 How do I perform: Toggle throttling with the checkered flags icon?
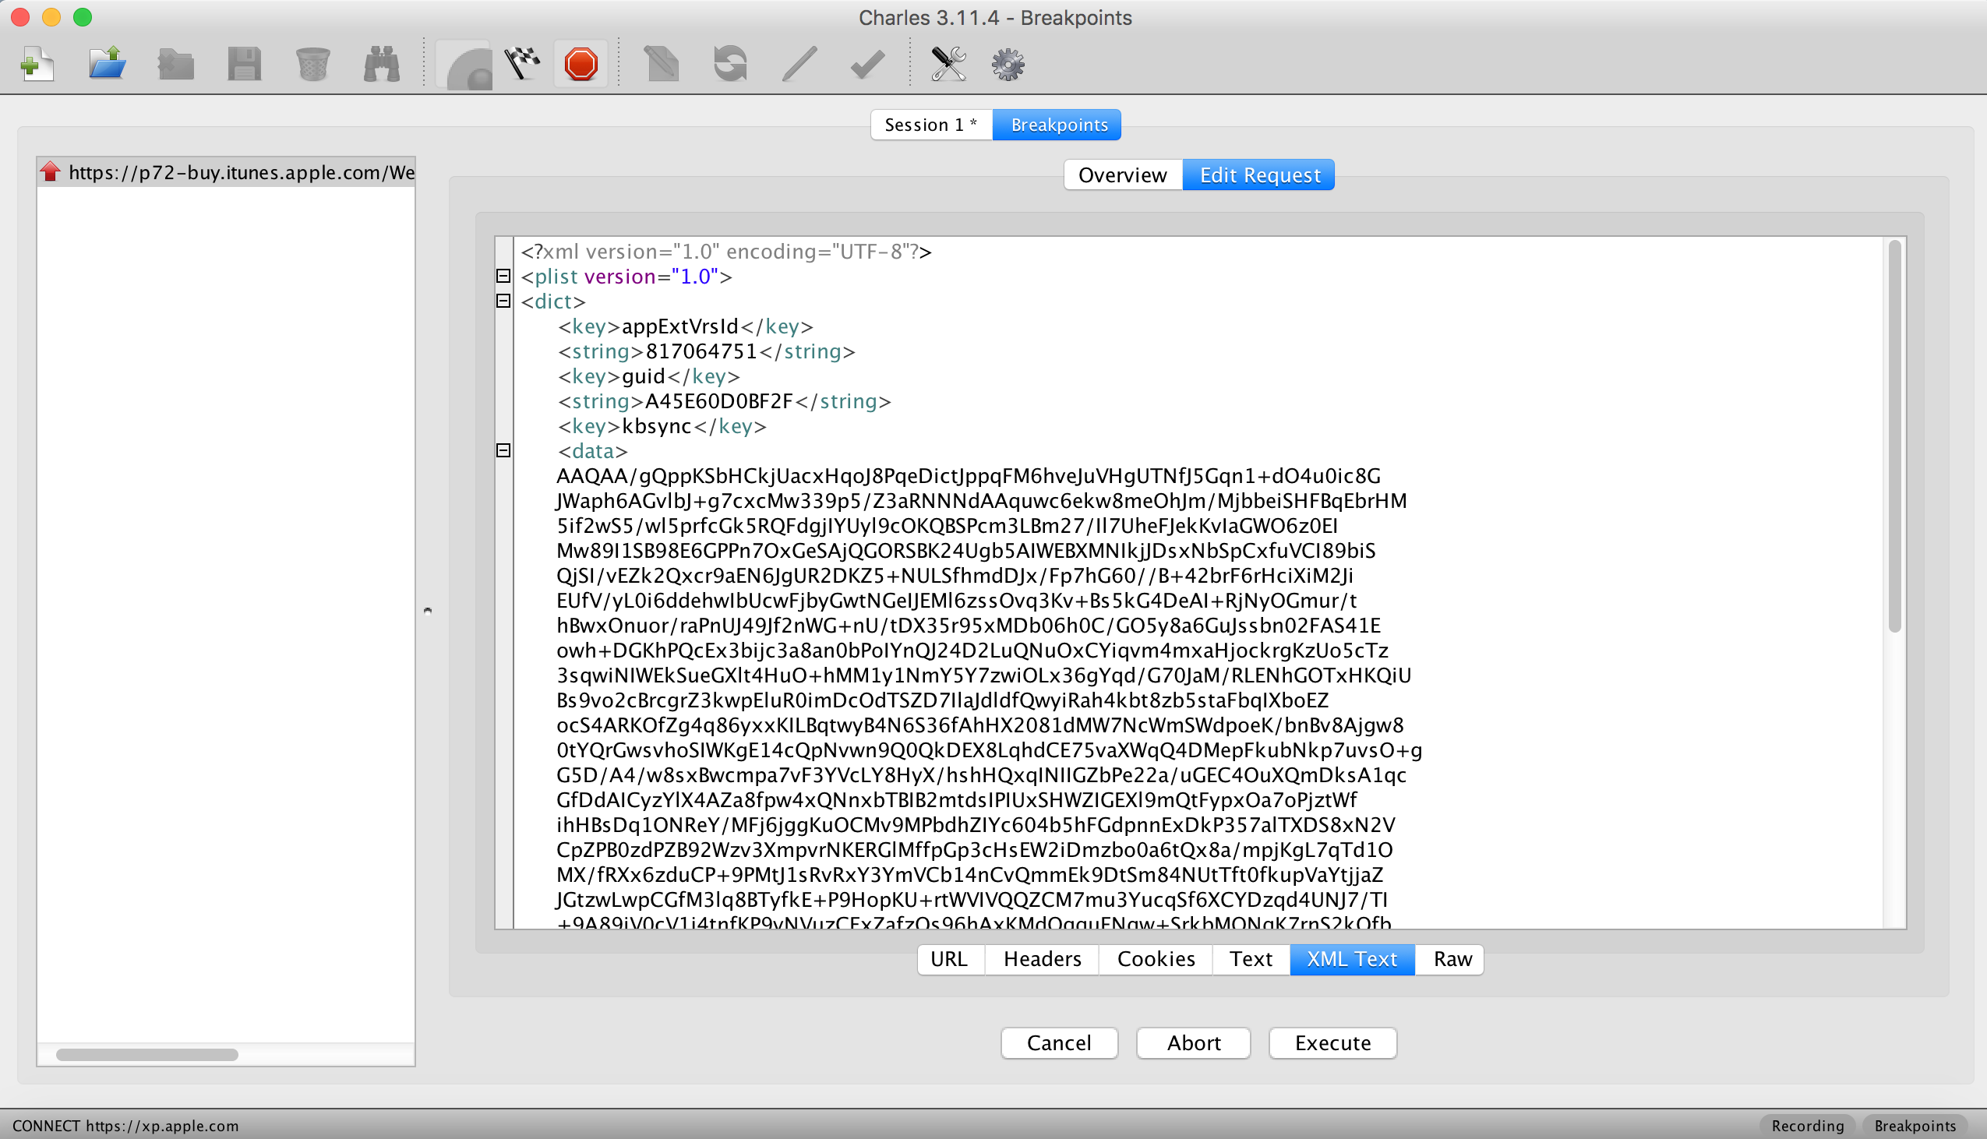[x=523, y=64]
